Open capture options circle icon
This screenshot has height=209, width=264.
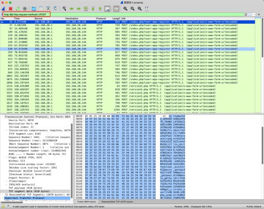[25, 9]
